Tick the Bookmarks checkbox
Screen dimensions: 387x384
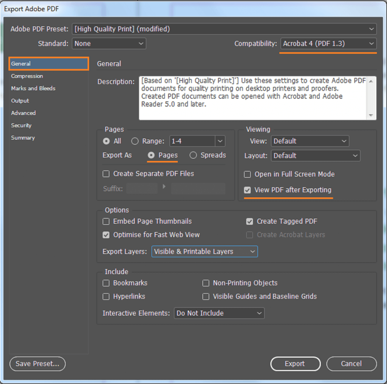tap(106, 283)
